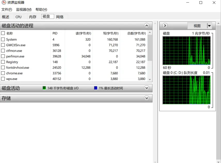This screenshot has width=221, height=163.
Task: Click the process list scrollbar thumb
Action: coord(150,48)
